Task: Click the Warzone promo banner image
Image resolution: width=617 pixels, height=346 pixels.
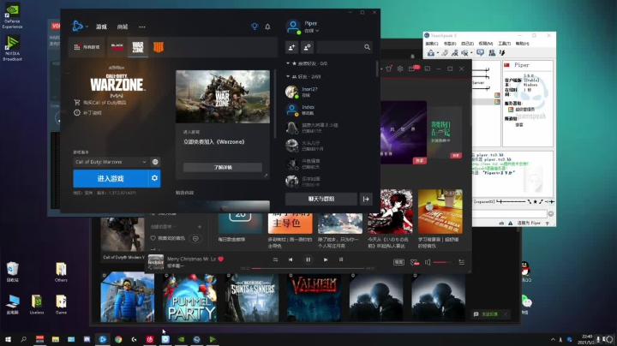Action: (x=223, y=97)
